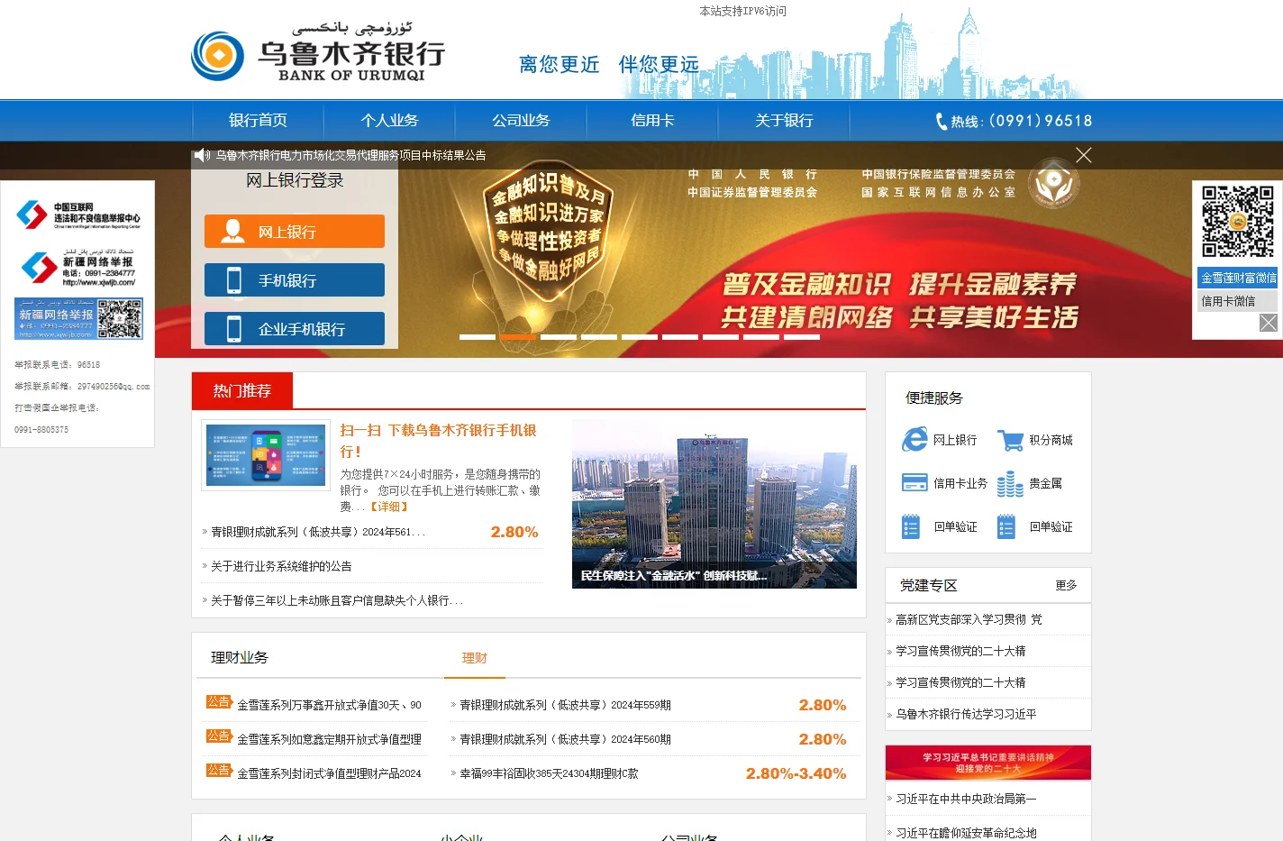The image size is (1283, 841).
Task: Select the first banner slide indicator
Action: click(478, 337)
